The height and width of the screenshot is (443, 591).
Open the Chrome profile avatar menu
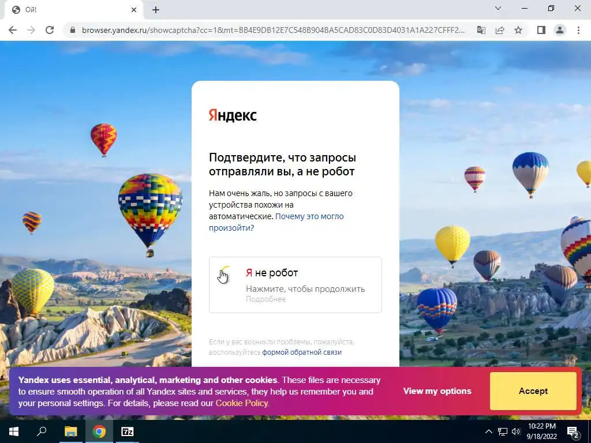point(560,30)
